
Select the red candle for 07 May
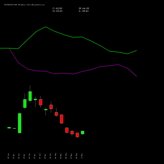72,133
